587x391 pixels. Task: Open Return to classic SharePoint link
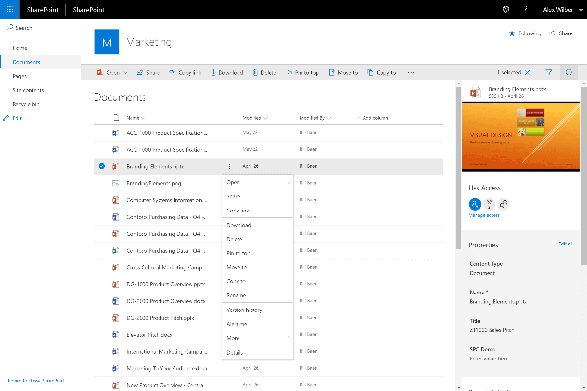click(36, 380)
